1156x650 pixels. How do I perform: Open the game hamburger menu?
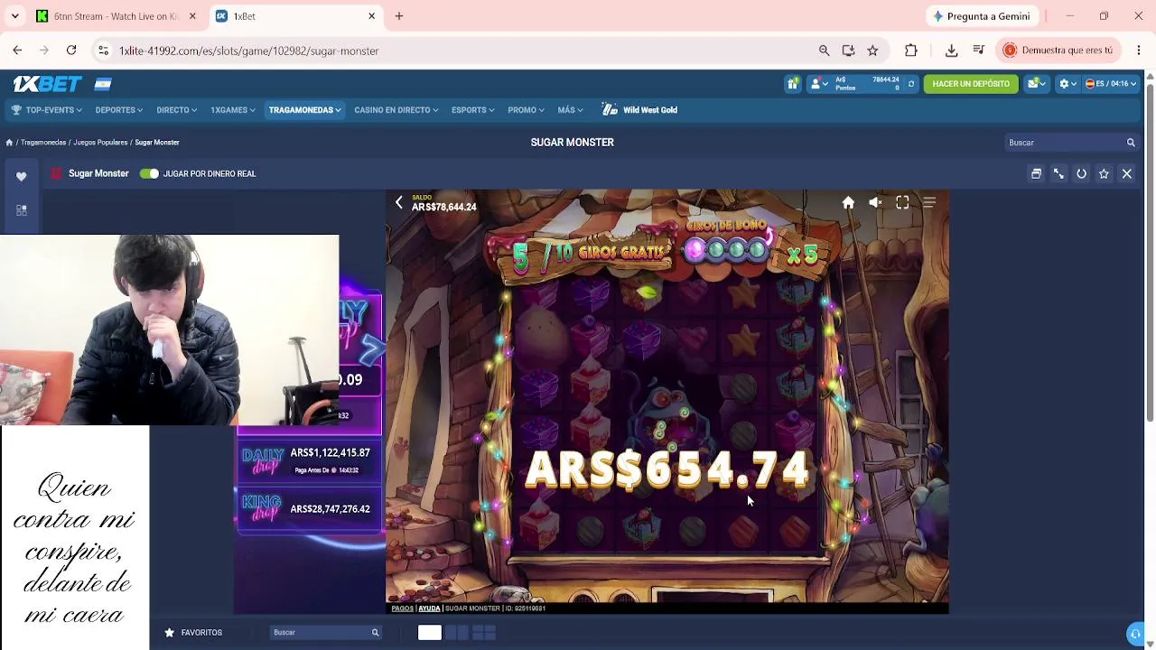(929, 203)
